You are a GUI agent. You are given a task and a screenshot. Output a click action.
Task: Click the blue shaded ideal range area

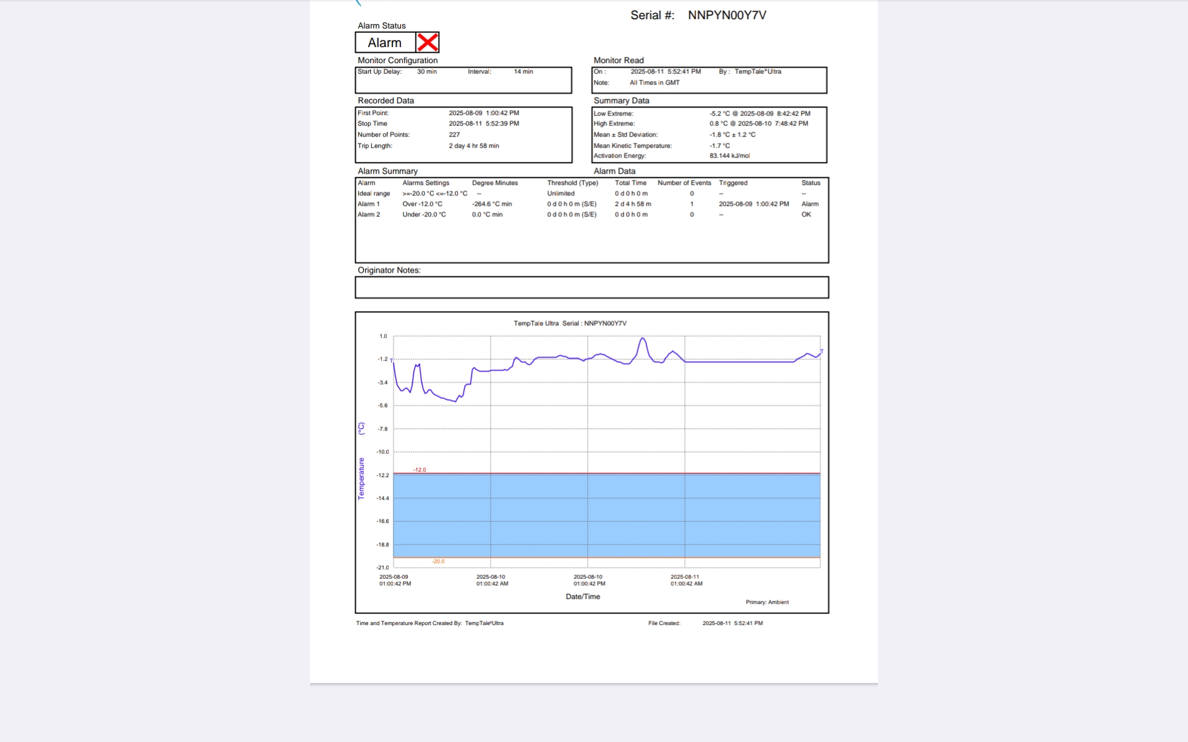pyautogui.click(x=606, y=516)
